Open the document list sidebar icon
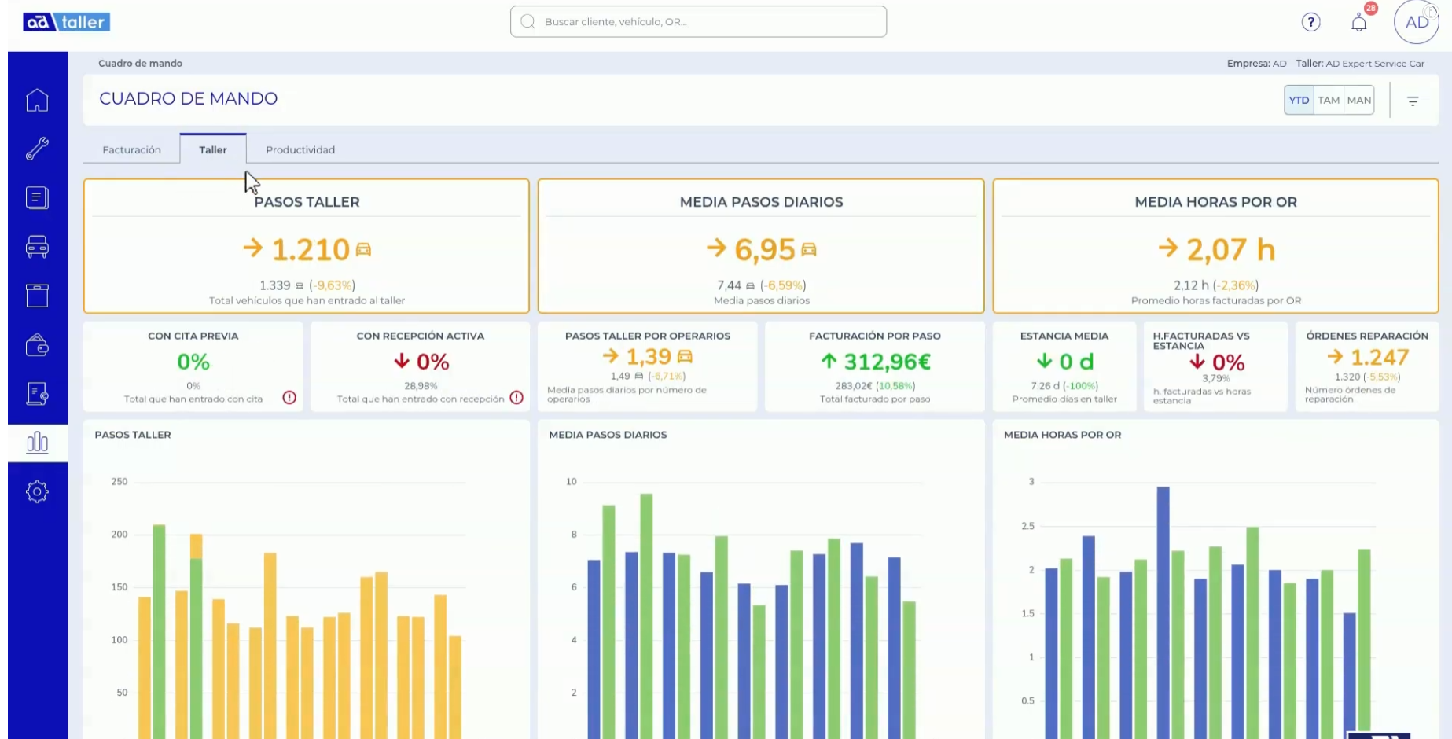This screenshot has height=739, width=1452. pos(37,197)
